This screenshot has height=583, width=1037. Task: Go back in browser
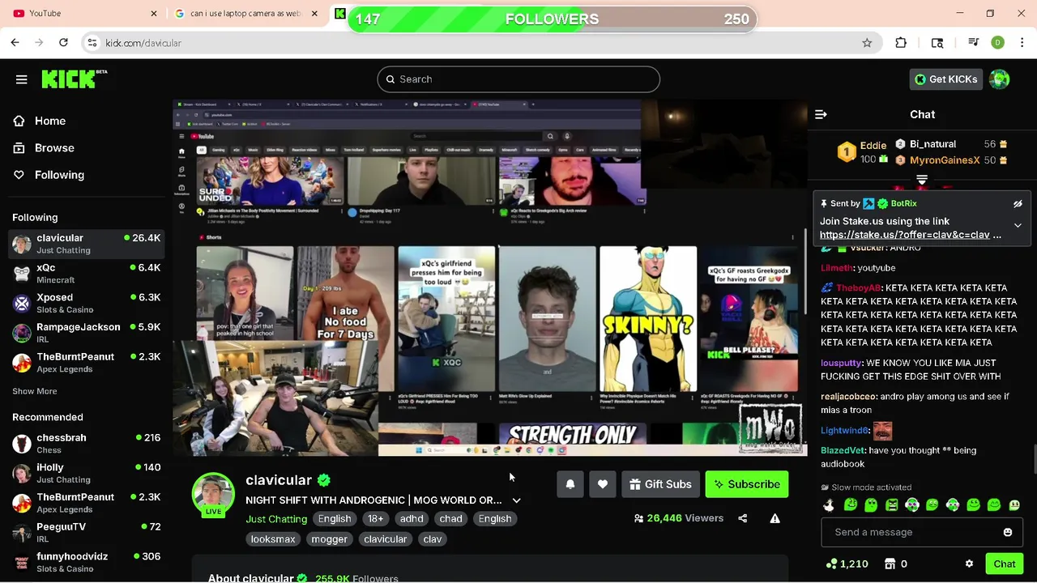[15, 43]
